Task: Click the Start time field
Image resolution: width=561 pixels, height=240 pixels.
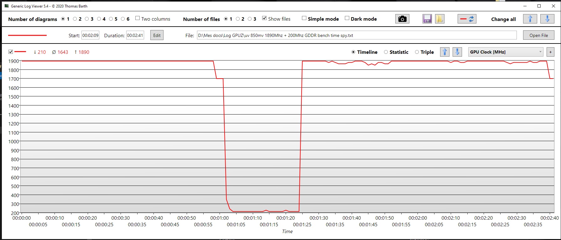Action: tap(91, 35)
